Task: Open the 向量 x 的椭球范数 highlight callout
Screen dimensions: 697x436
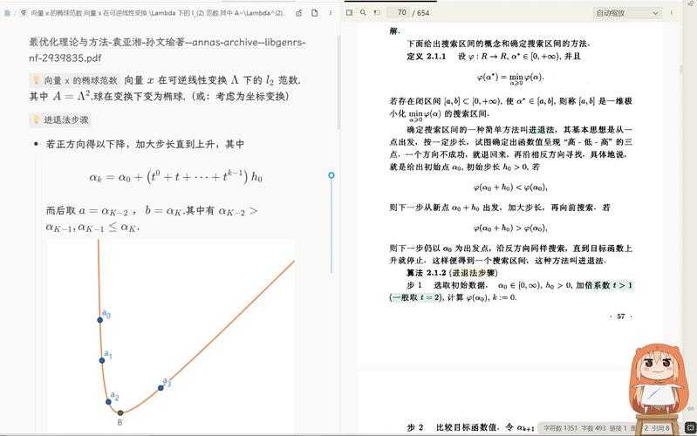Action: coord(75,80)
